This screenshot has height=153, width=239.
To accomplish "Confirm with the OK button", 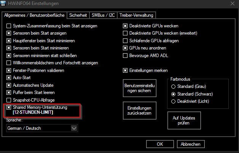I will 160,144.
